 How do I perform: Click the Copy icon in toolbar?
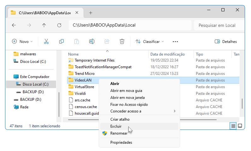(x=61, y=41)
